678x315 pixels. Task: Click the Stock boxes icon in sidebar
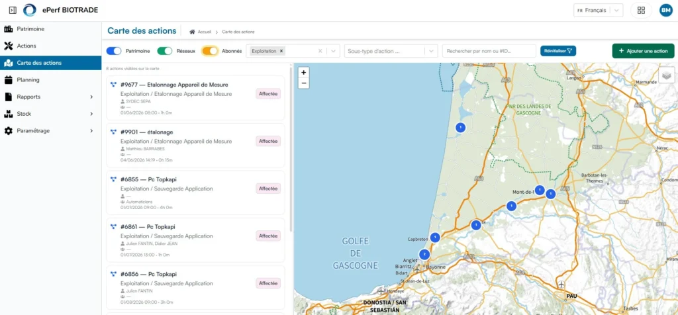[8, 114]
